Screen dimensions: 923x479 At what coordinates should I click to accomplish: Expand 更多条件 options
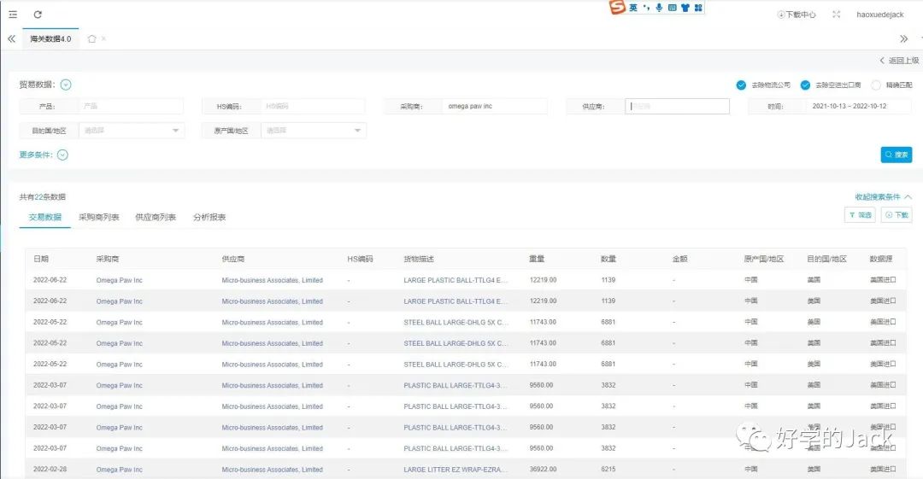click(62, 155)
